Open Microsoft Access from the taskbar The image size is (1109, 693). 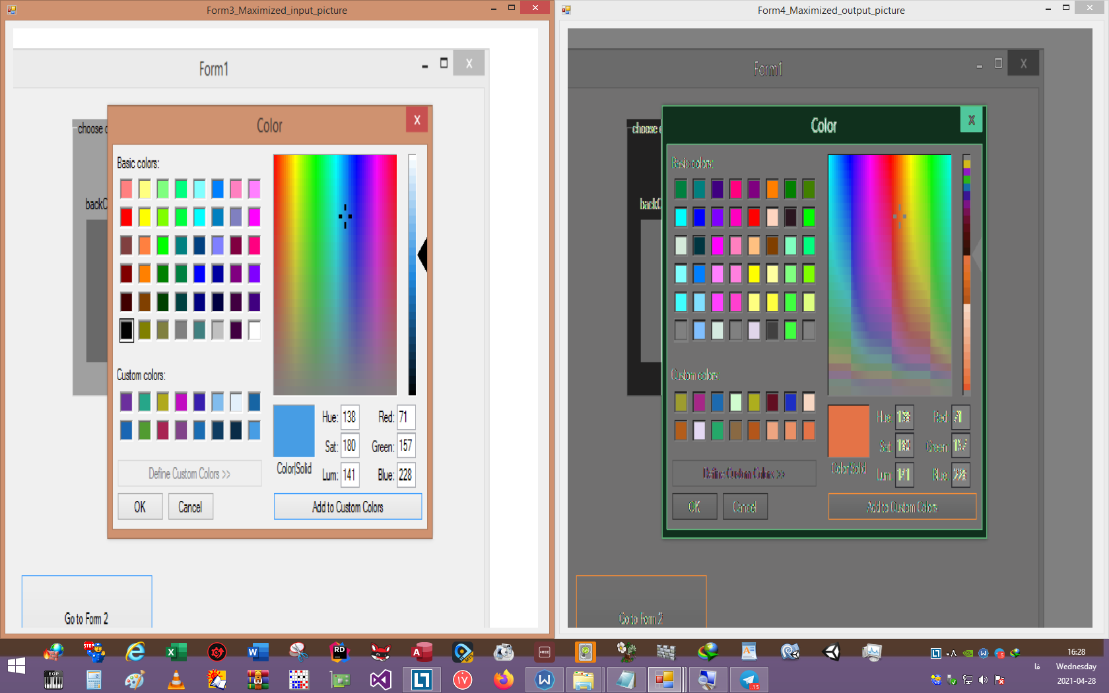coord(421,652)
